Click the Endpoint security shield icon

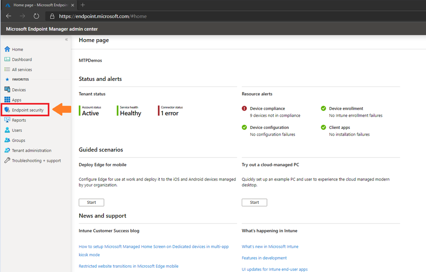tap(7, 110)
